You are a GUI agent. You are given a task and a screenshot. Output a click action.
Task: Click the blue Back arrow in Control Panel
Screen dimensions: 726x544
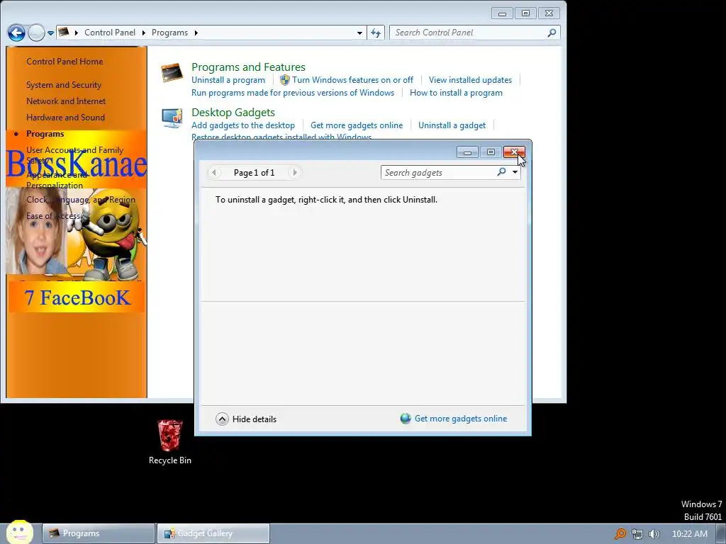16,33
